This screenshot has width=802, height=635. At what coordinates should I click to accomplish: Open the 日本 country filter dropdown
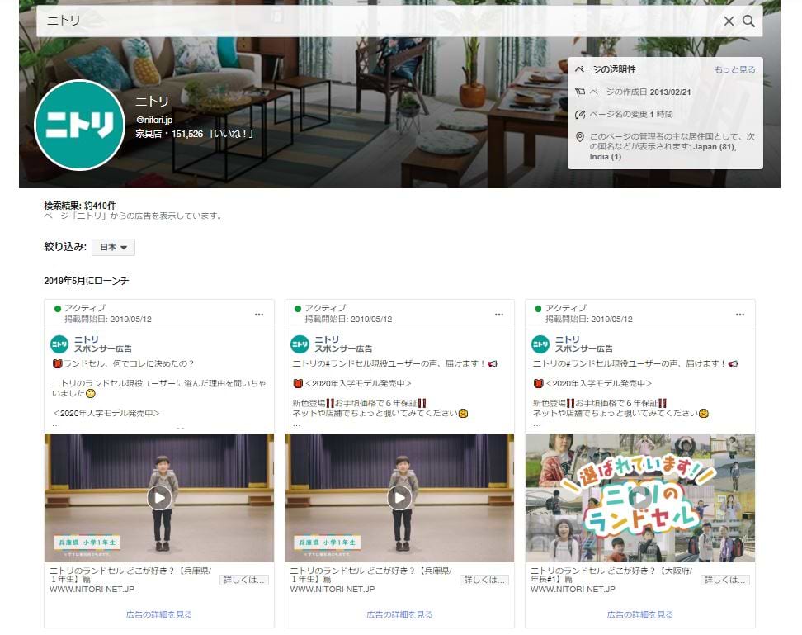113,247
